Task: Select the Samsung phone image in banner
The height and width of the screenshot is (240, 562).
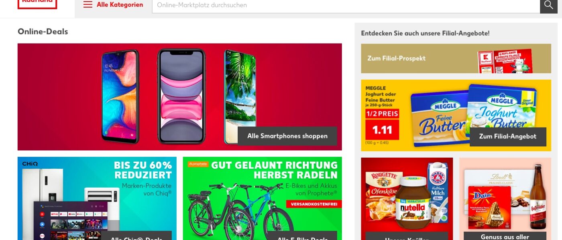Action: tap(120, 96)
